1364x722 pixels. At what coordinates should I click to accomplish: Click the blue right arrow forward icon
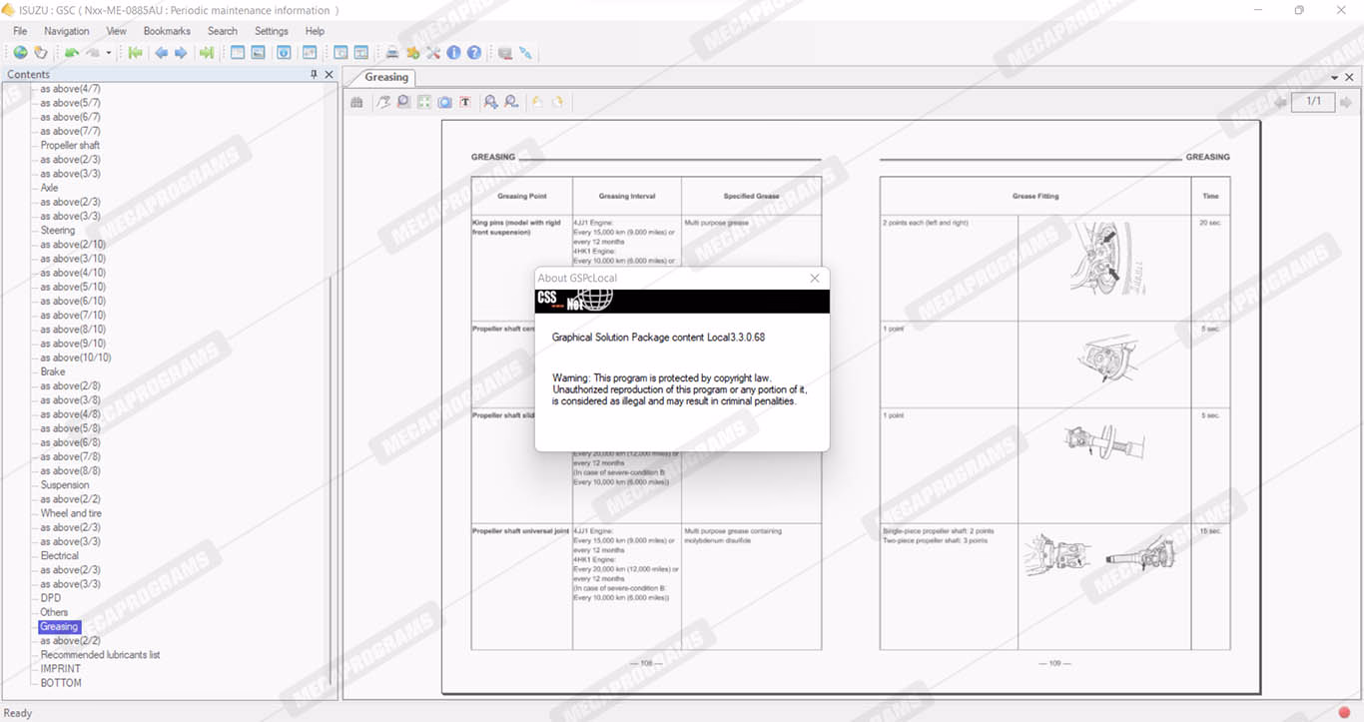[181, 53]
